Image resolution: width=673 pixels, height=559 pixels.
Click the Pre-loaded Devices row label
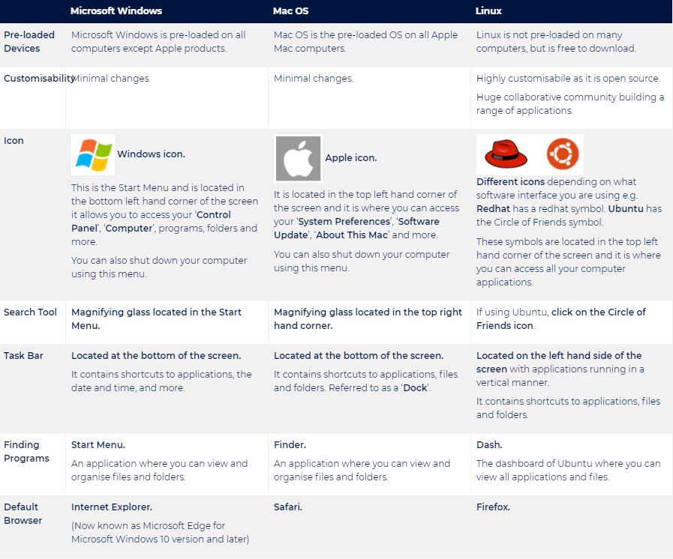29,41
